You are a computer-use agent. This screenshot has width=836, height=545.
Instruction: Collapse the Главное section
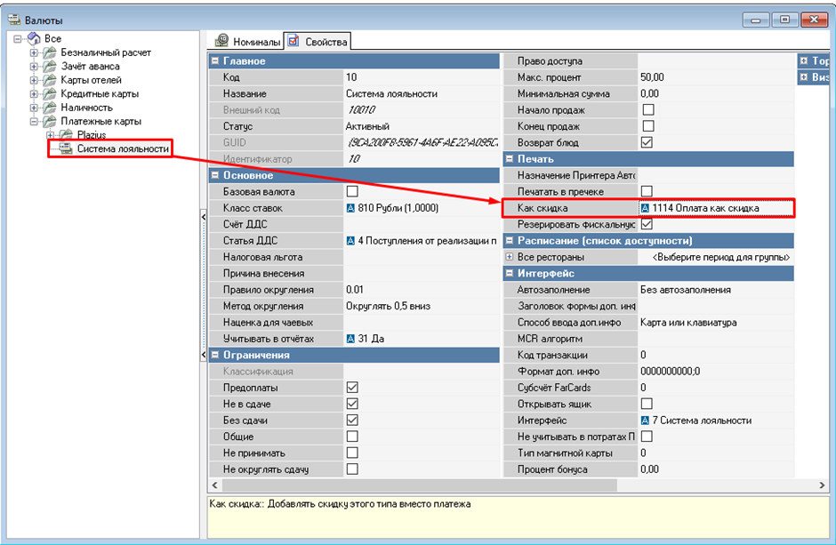[214, 61]
